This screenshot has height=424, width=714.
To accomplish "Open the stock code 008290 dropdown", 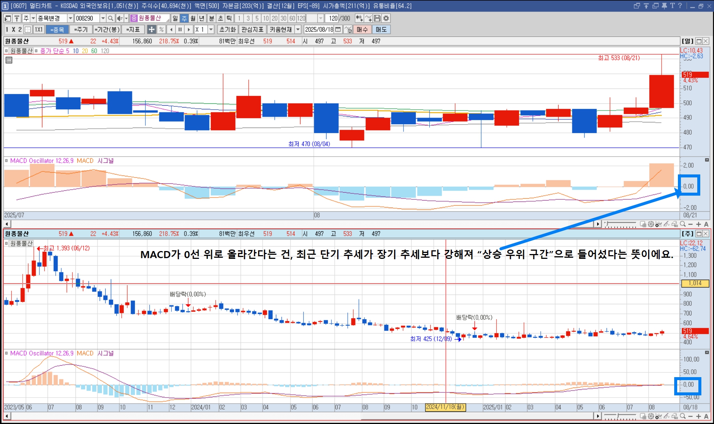I will (x=103, y=18).
